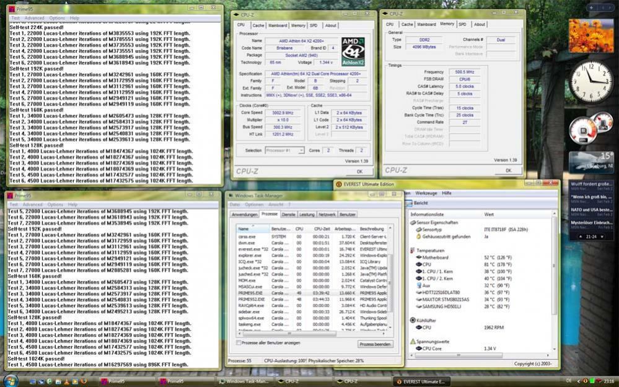This screenshot has height=387, width=619.
Task: Open Advanced menu in Prime95 window showing Self-test 224K
Action: (x=34, y=18)
